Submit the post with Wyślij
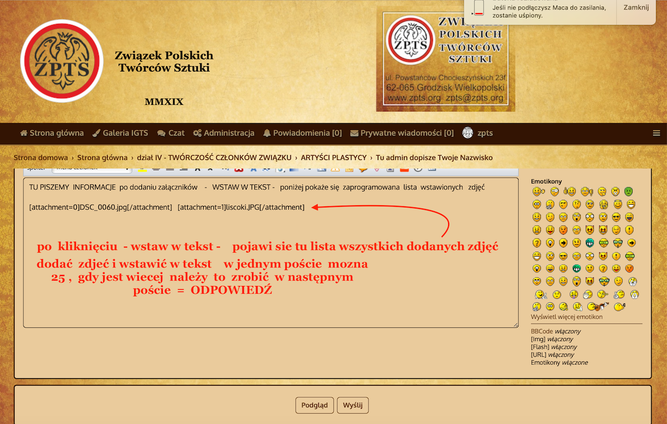 point(353,405)
